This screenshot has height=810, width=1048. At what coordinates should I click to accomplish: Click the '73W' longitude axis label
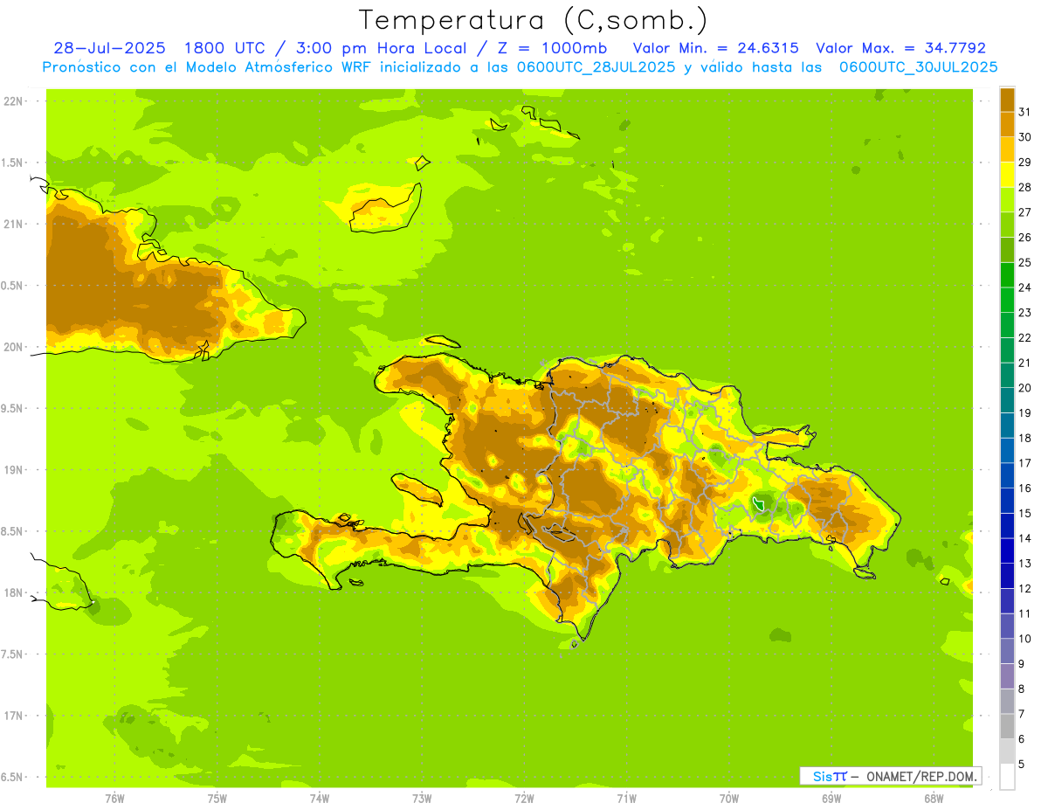point(422,799)
